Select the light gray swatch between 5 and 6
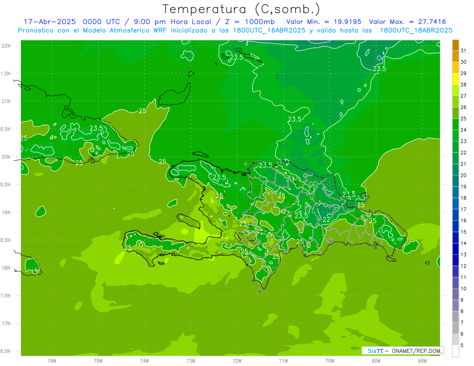Image resolution: width=474 pixels, height=366 pixels. 455,340
